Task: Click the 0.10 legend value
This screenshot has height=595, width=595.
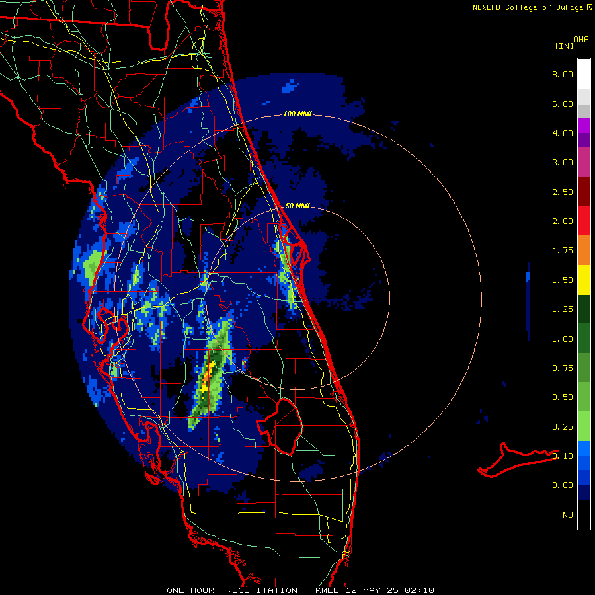Action: [563, 456]
